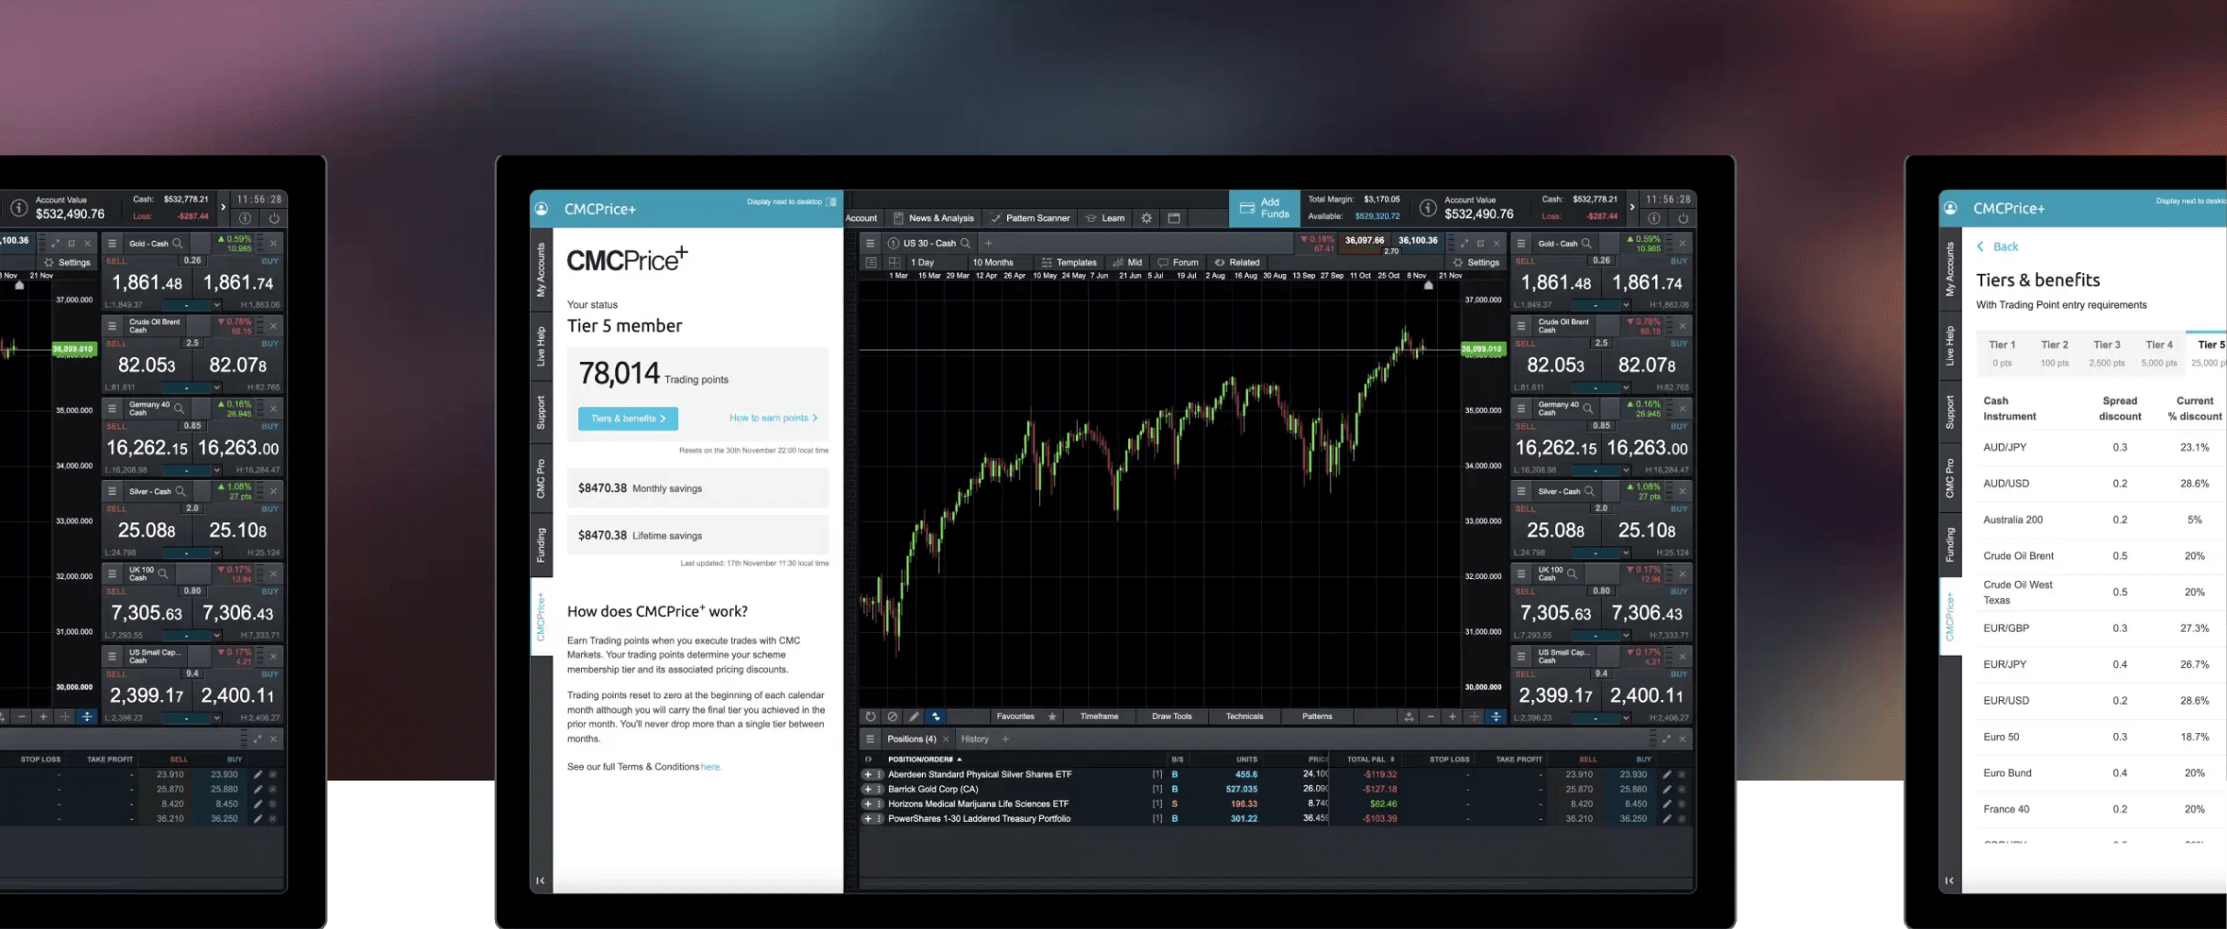
Task: Open chart Settings gear in US 30 chart
Action: (1476, 262)
